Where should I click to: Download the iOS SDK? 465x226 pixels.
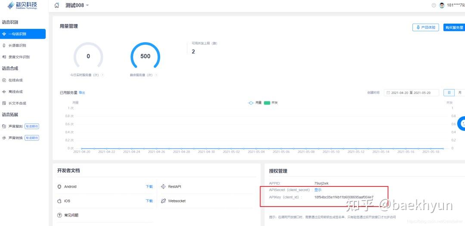[x=149, y=201]
